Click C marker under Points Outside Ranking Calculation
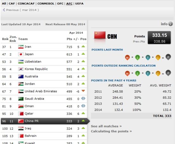Viewport: 175px width, 144px height. click(158, 74)
